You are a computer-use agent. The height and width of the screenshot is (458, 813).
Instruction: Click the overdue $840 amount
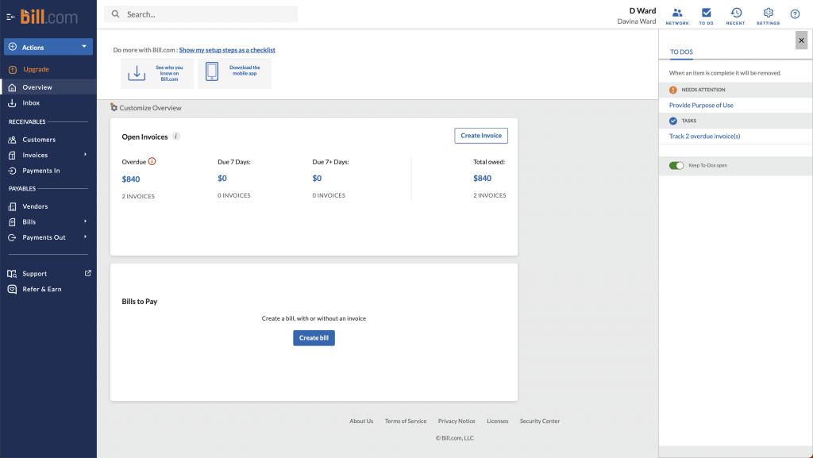click(131, 179)
